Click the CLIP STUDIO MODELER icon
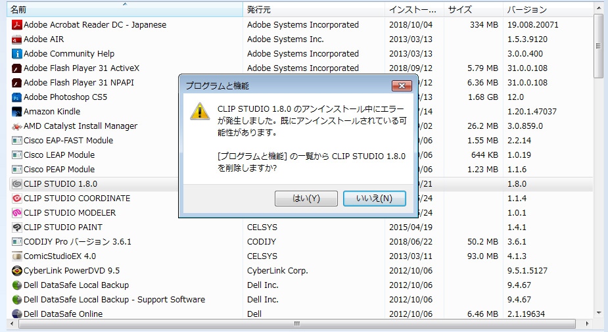The width and height of the screenshot is (608, 332). click(17, 213)
